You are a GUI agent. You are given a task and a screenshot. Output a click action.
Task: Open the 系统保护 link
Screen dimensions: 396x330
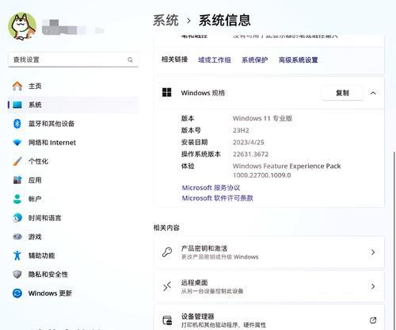coord(255,60)
